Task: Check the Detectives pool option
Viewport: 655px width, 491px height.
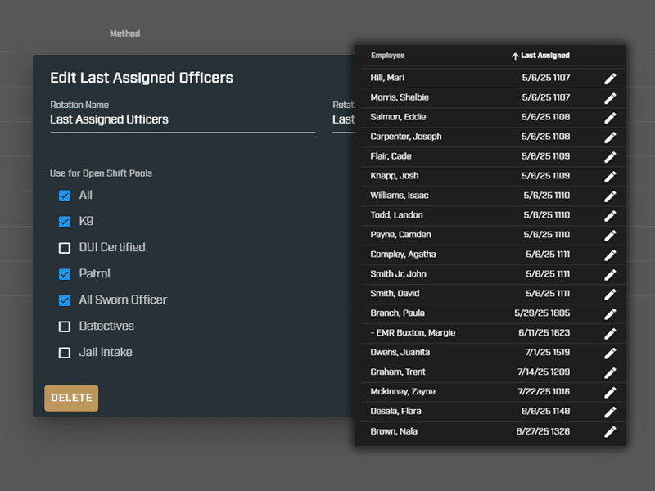Action: 65,327
